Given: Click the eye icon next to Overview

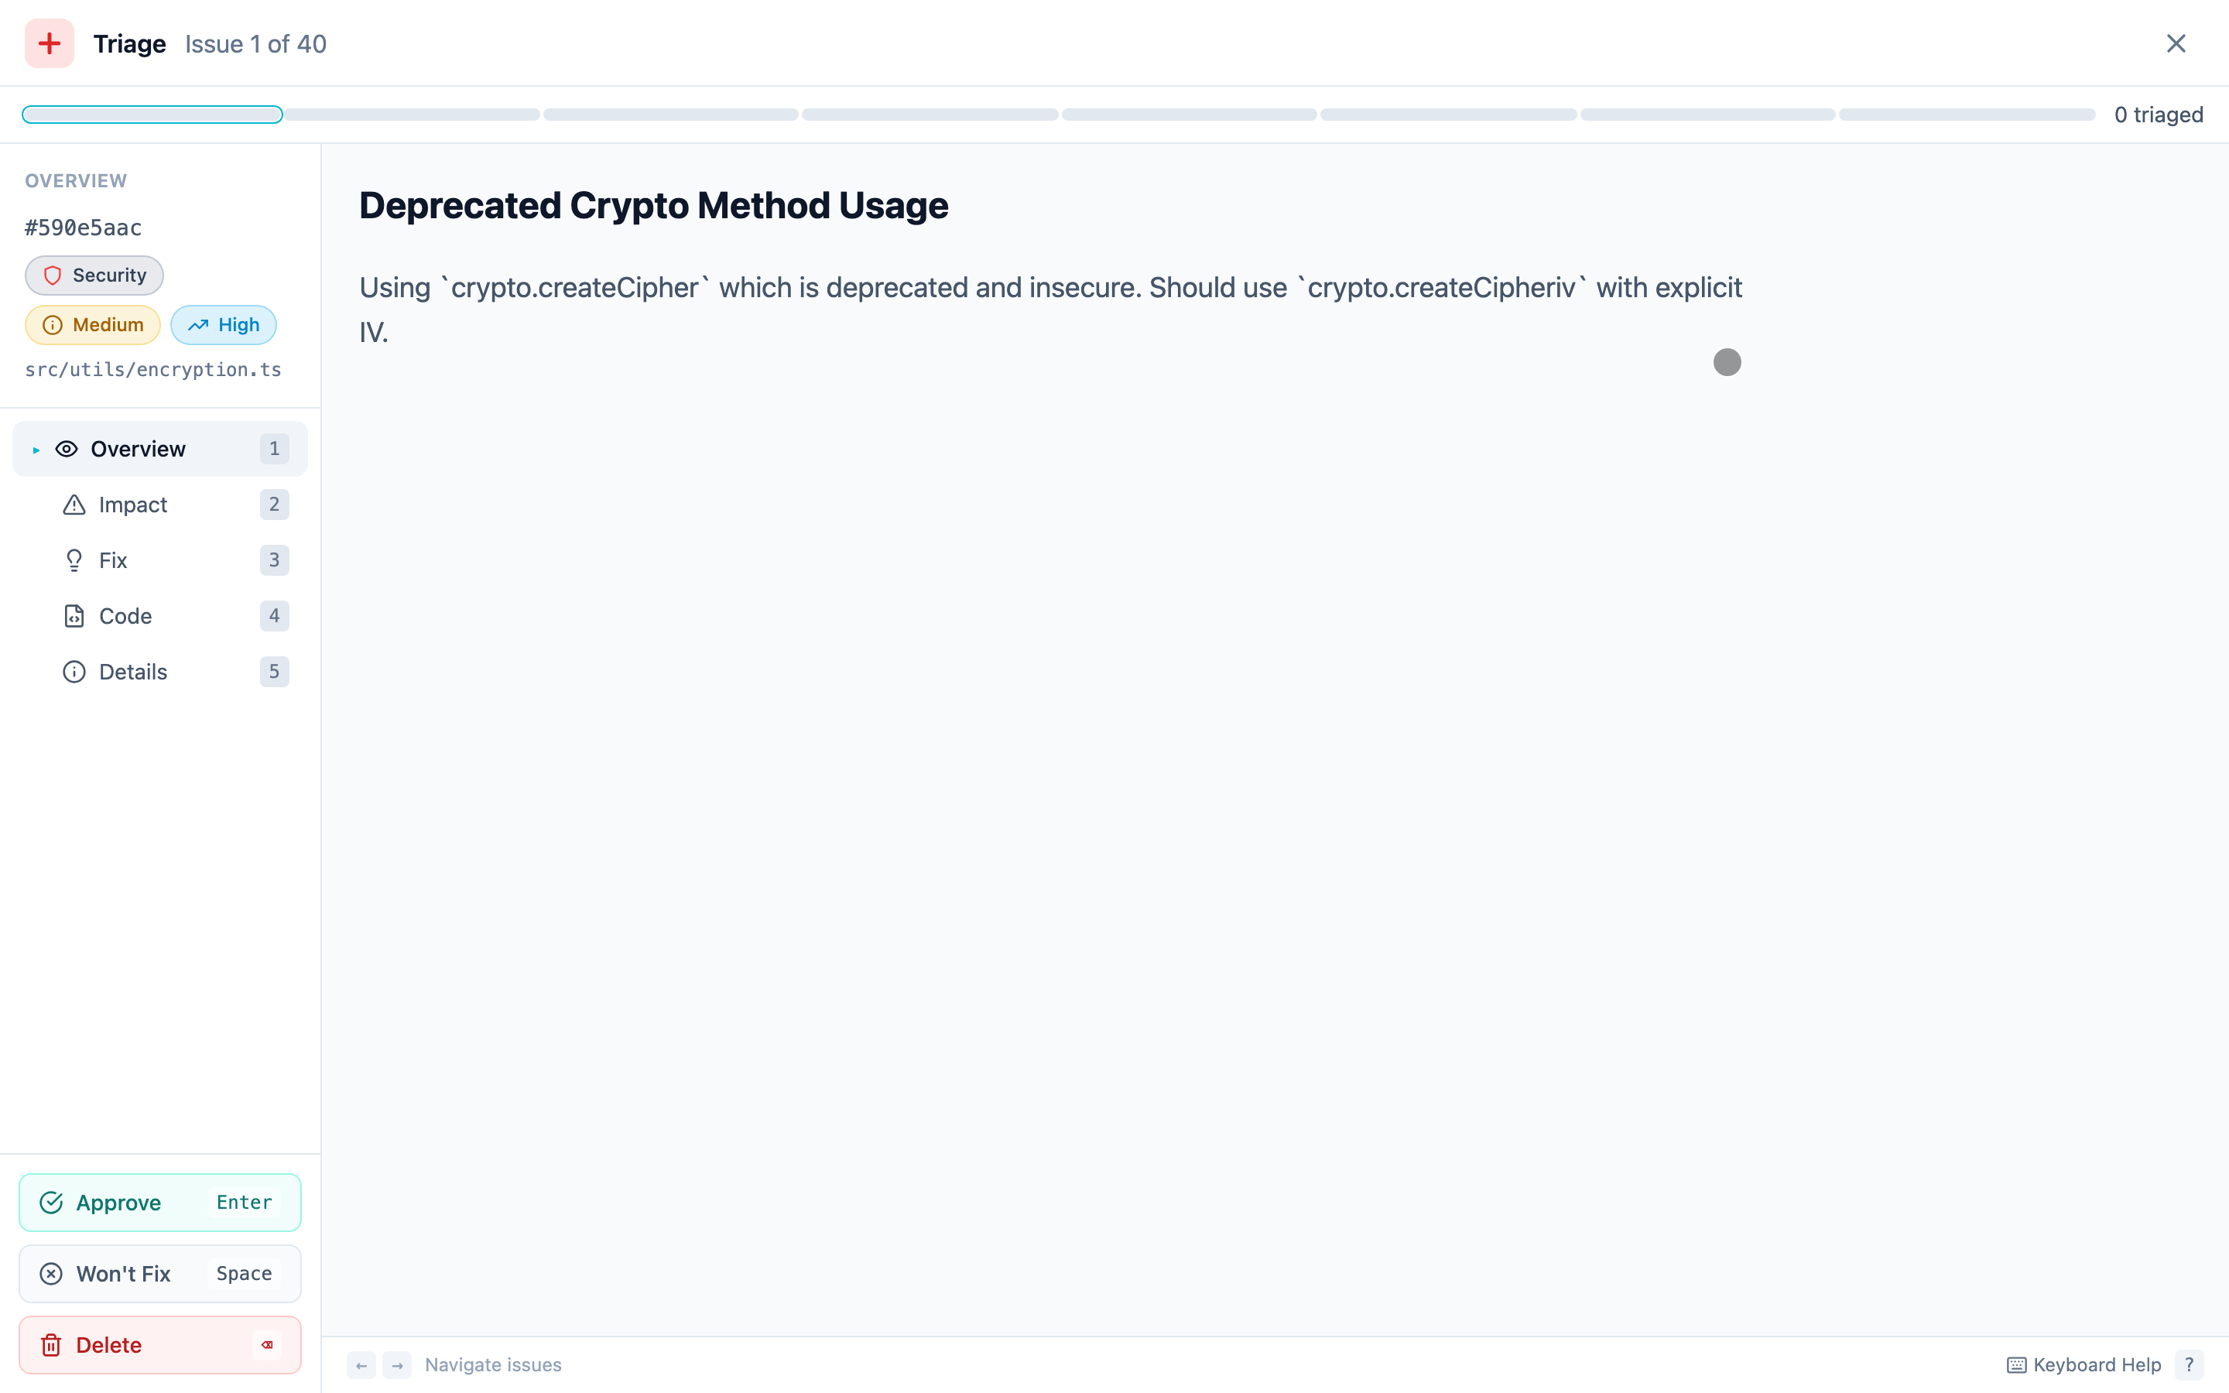Looking at the screenshot, I should coord(68,449).
